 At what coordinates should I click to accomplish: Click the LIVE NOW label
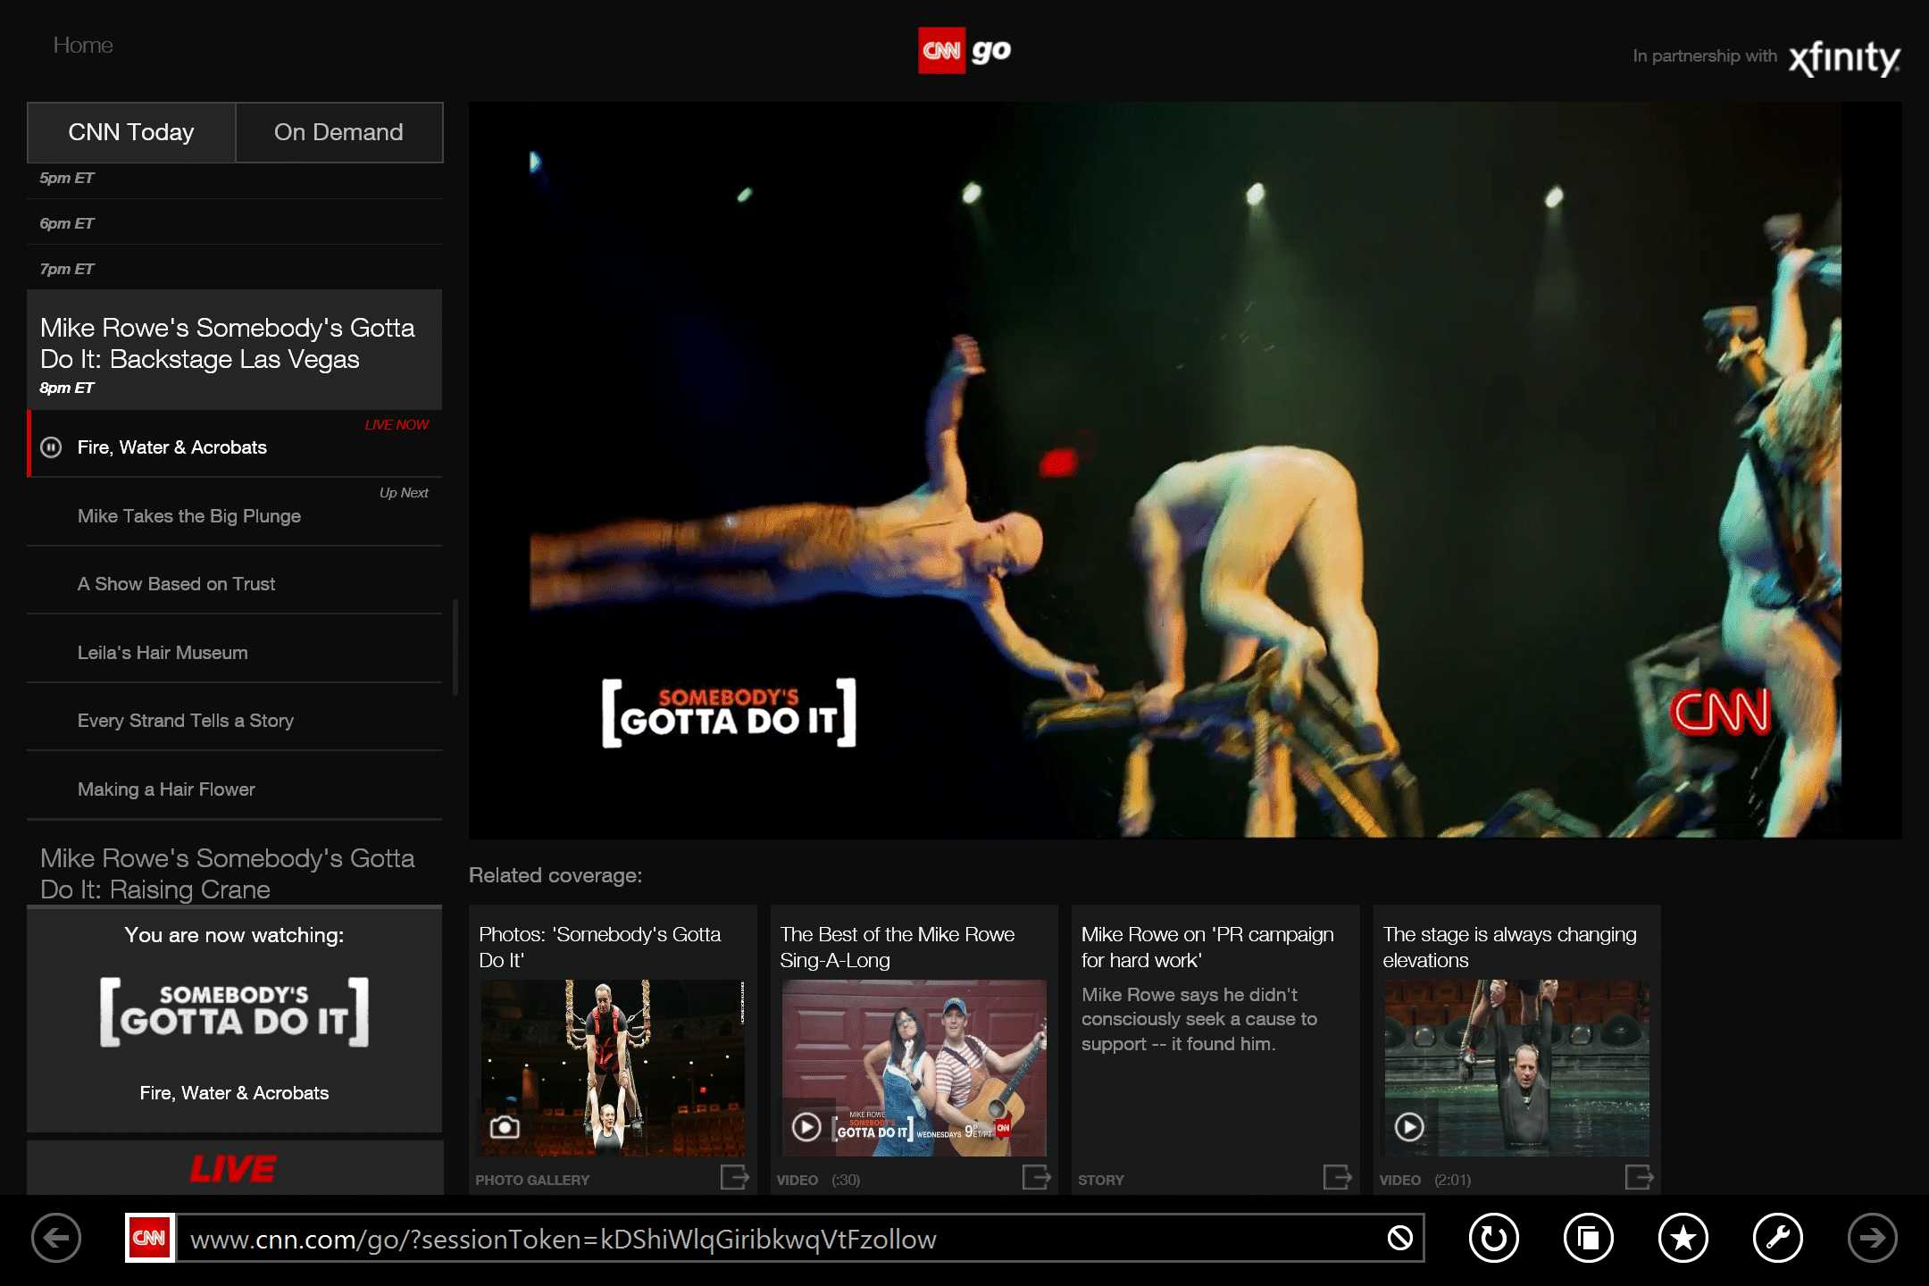[x=397, y=425]
